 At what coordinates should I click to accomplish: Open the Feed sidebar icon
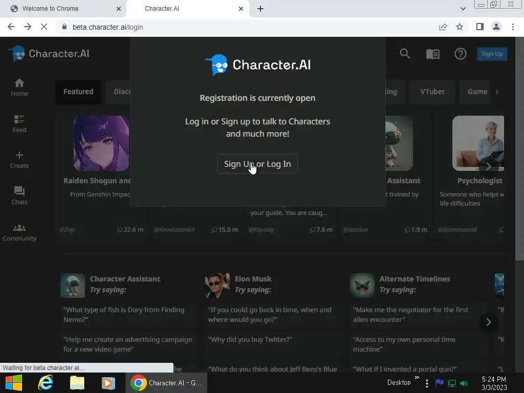click(19, 124)
